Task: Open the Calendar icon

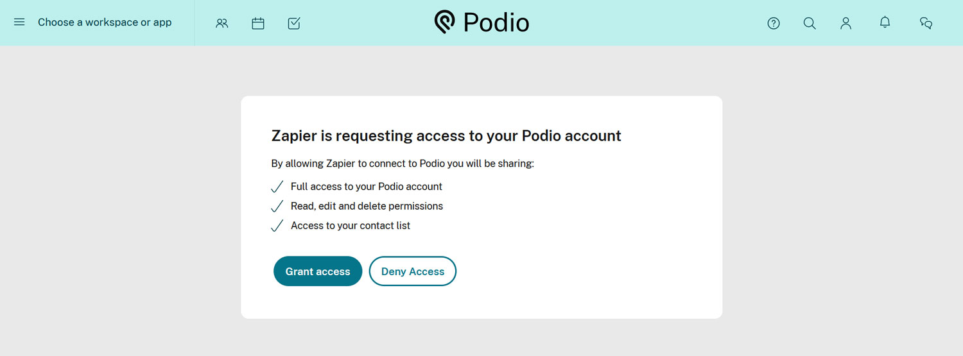Action: click(258, 23)
